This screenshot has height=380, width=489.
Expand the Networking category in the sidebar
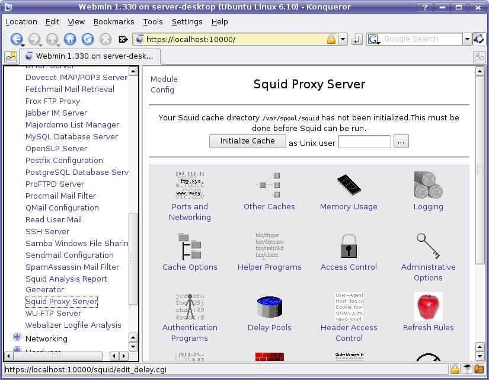[x=17, y=337]
